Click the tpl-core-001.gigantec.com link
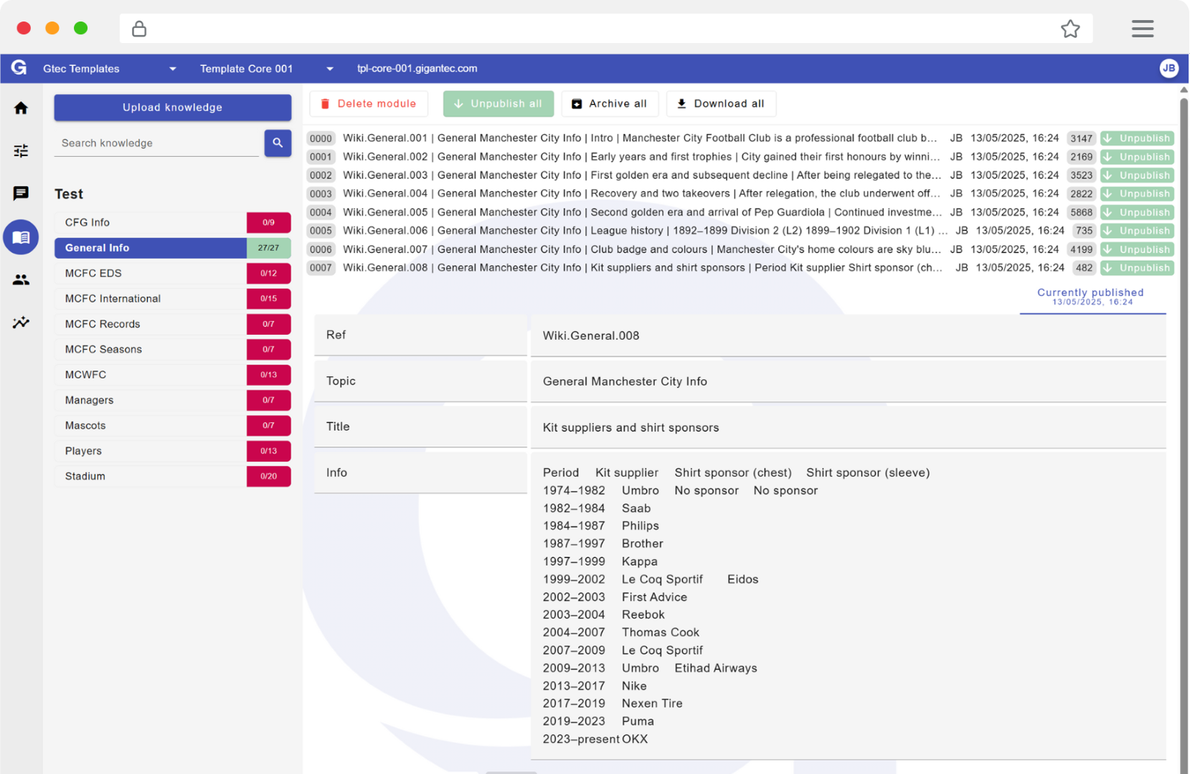 (x=417, y=69)
